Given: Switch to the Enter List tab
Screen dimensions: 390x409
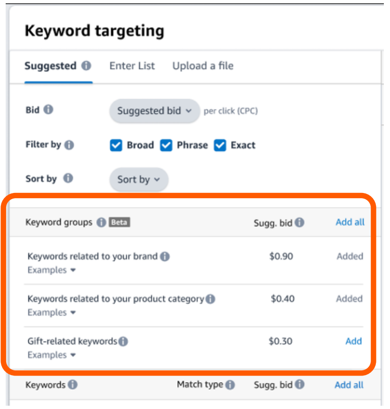Looking at the screenshot, I should [132, 66].
